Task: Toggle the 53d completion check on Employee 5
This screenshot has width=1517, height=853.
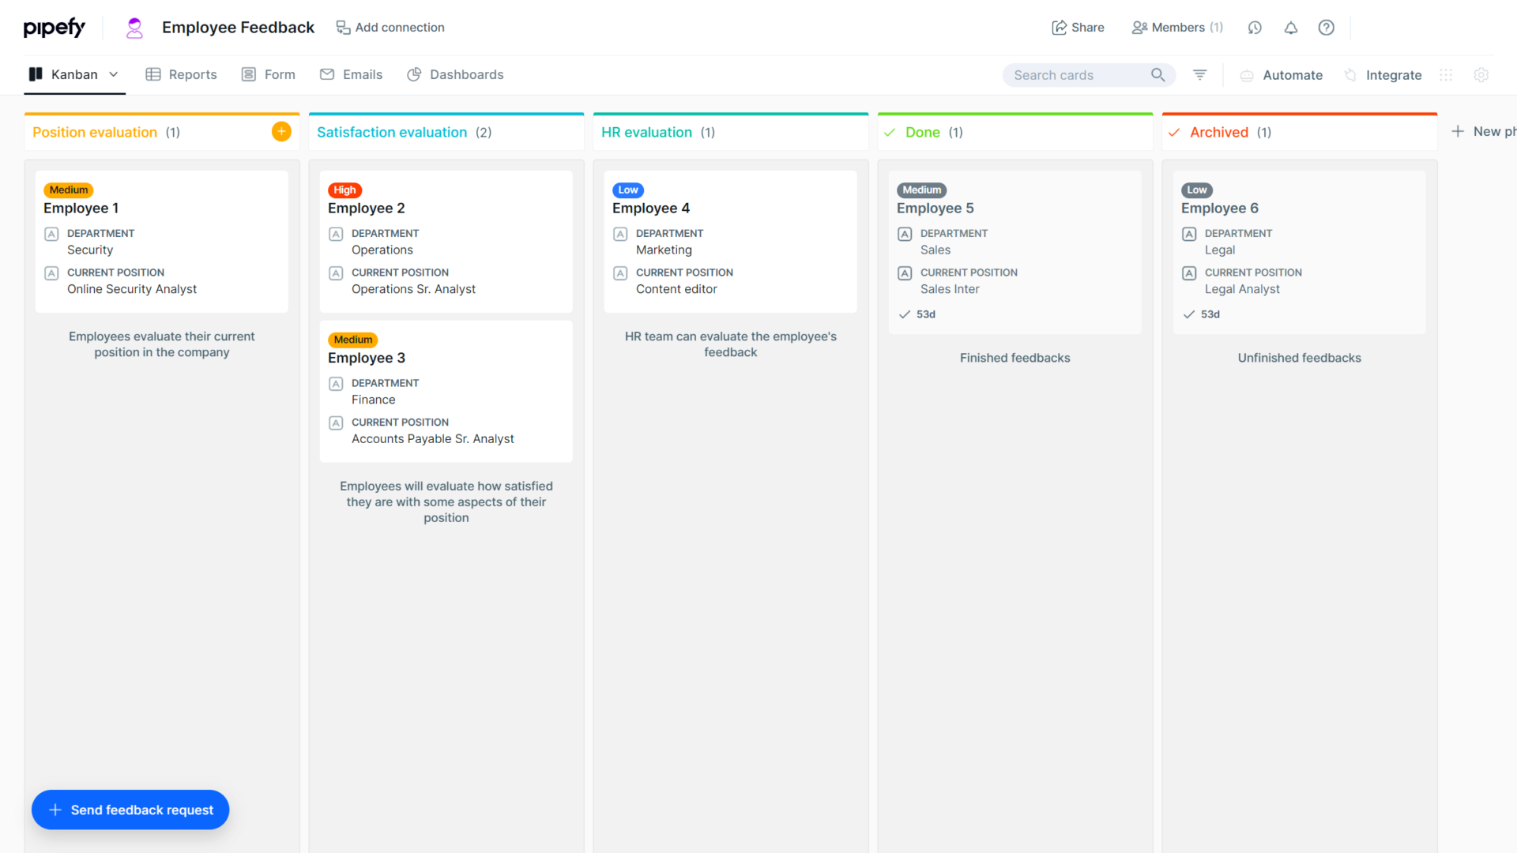Action: point(904,314)
